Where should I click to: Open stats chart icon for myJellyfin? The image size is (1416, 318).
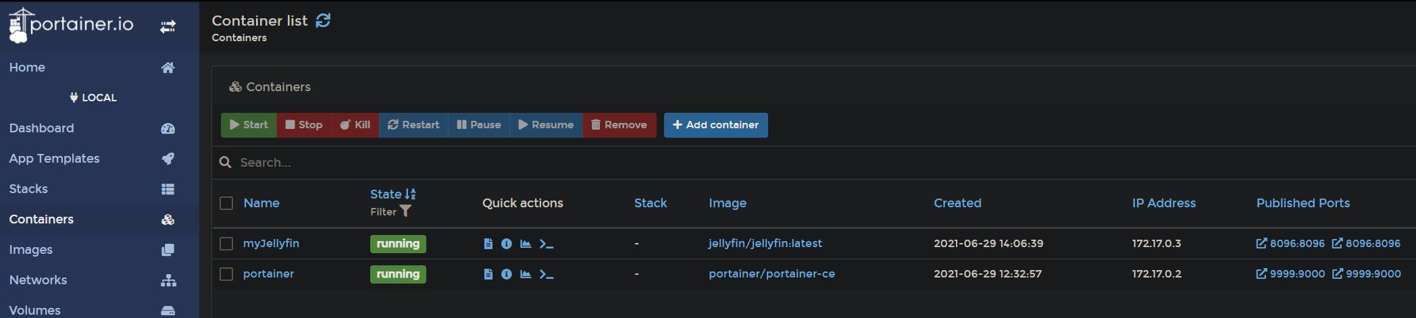tap(525, 244)
